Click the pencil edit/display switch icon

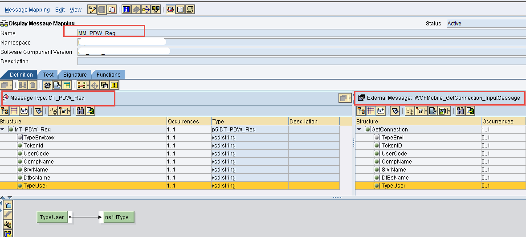pos(92,9)
